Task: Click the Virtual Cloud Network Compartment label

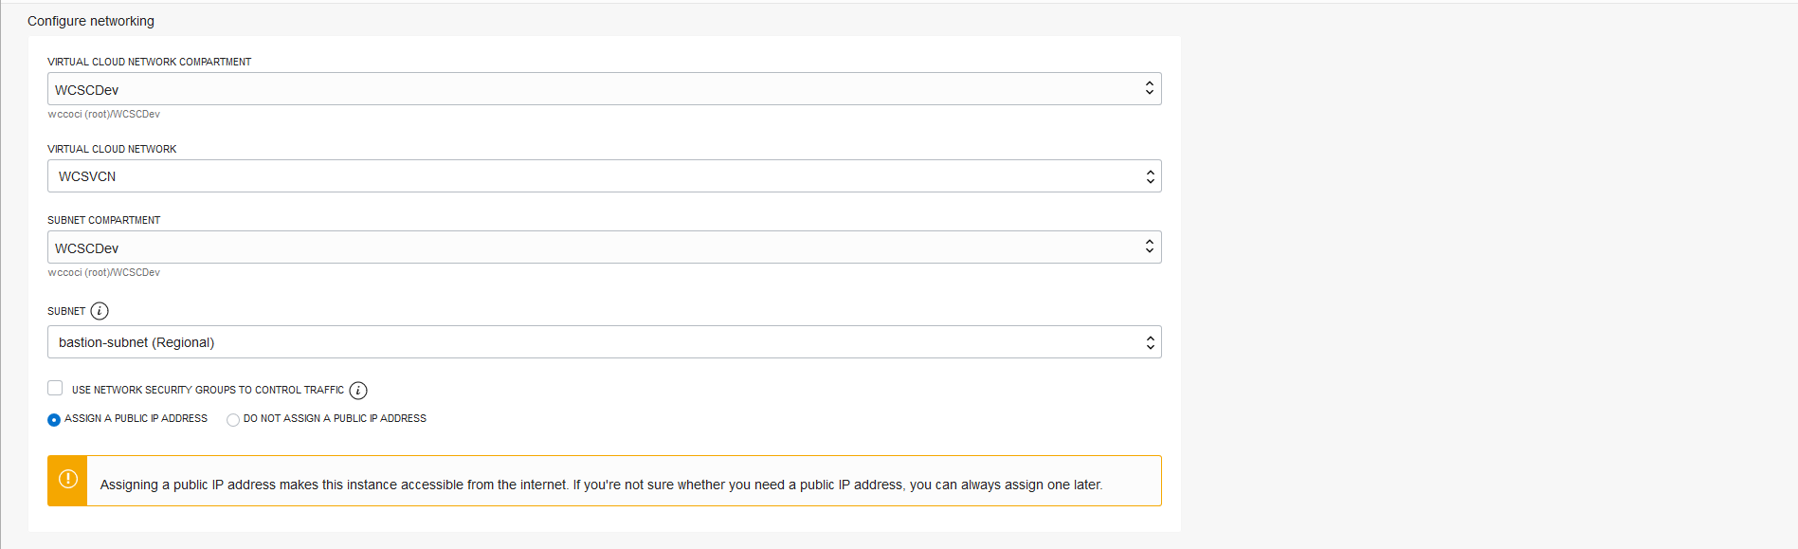Action: click(150, 62)
